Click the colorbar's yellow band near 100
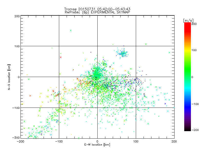 (188, 50)
